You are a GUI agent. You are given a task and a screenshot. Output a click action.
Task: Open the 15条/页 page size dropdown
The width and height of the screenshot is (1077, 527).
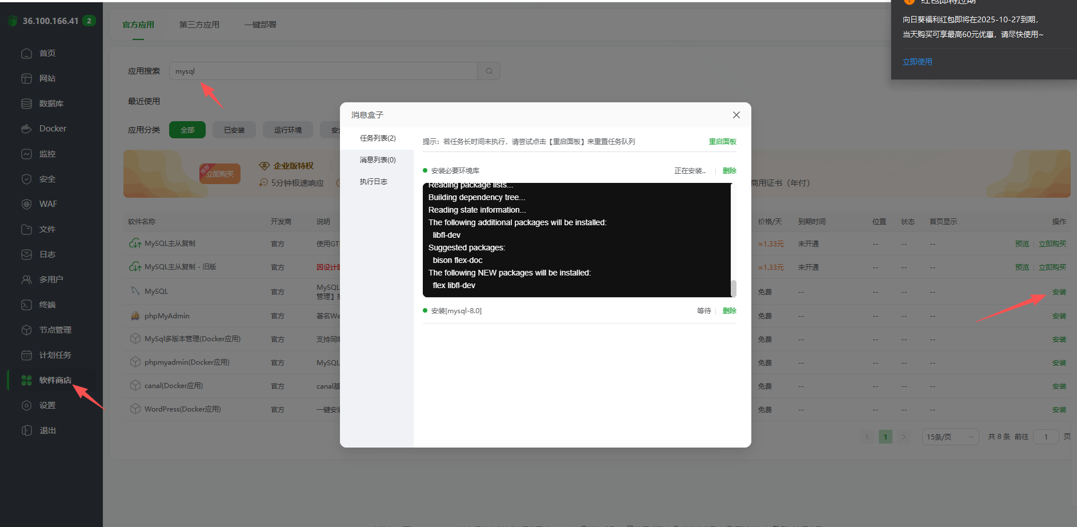[950, 436]
